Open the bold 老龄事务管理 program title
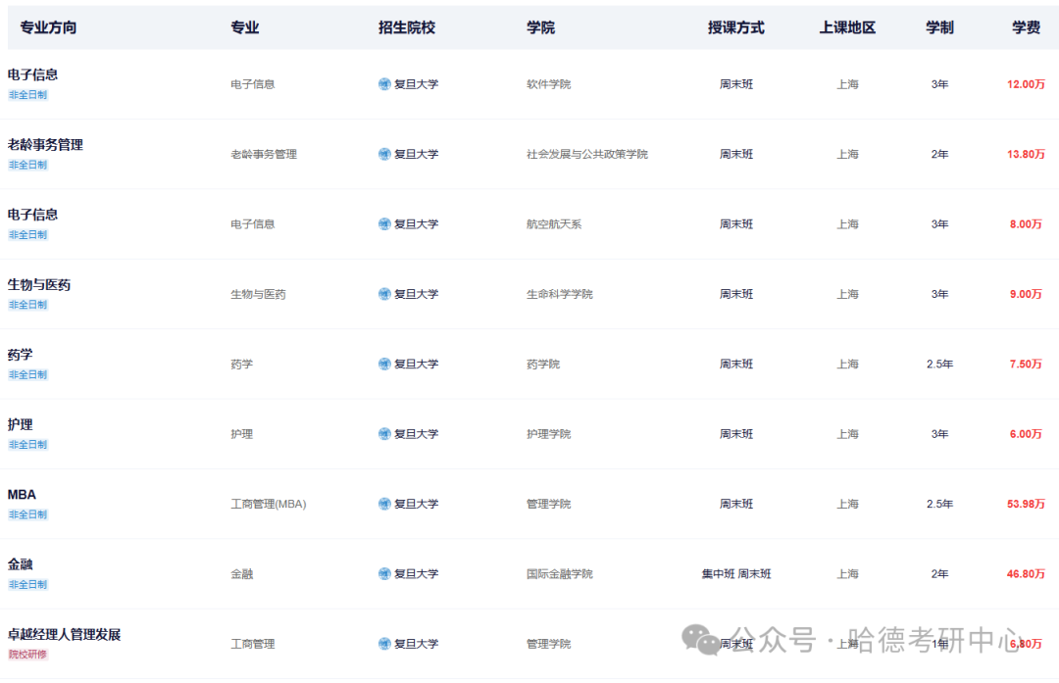Screen dimensions: 1059x683 [x=45, y=145]
